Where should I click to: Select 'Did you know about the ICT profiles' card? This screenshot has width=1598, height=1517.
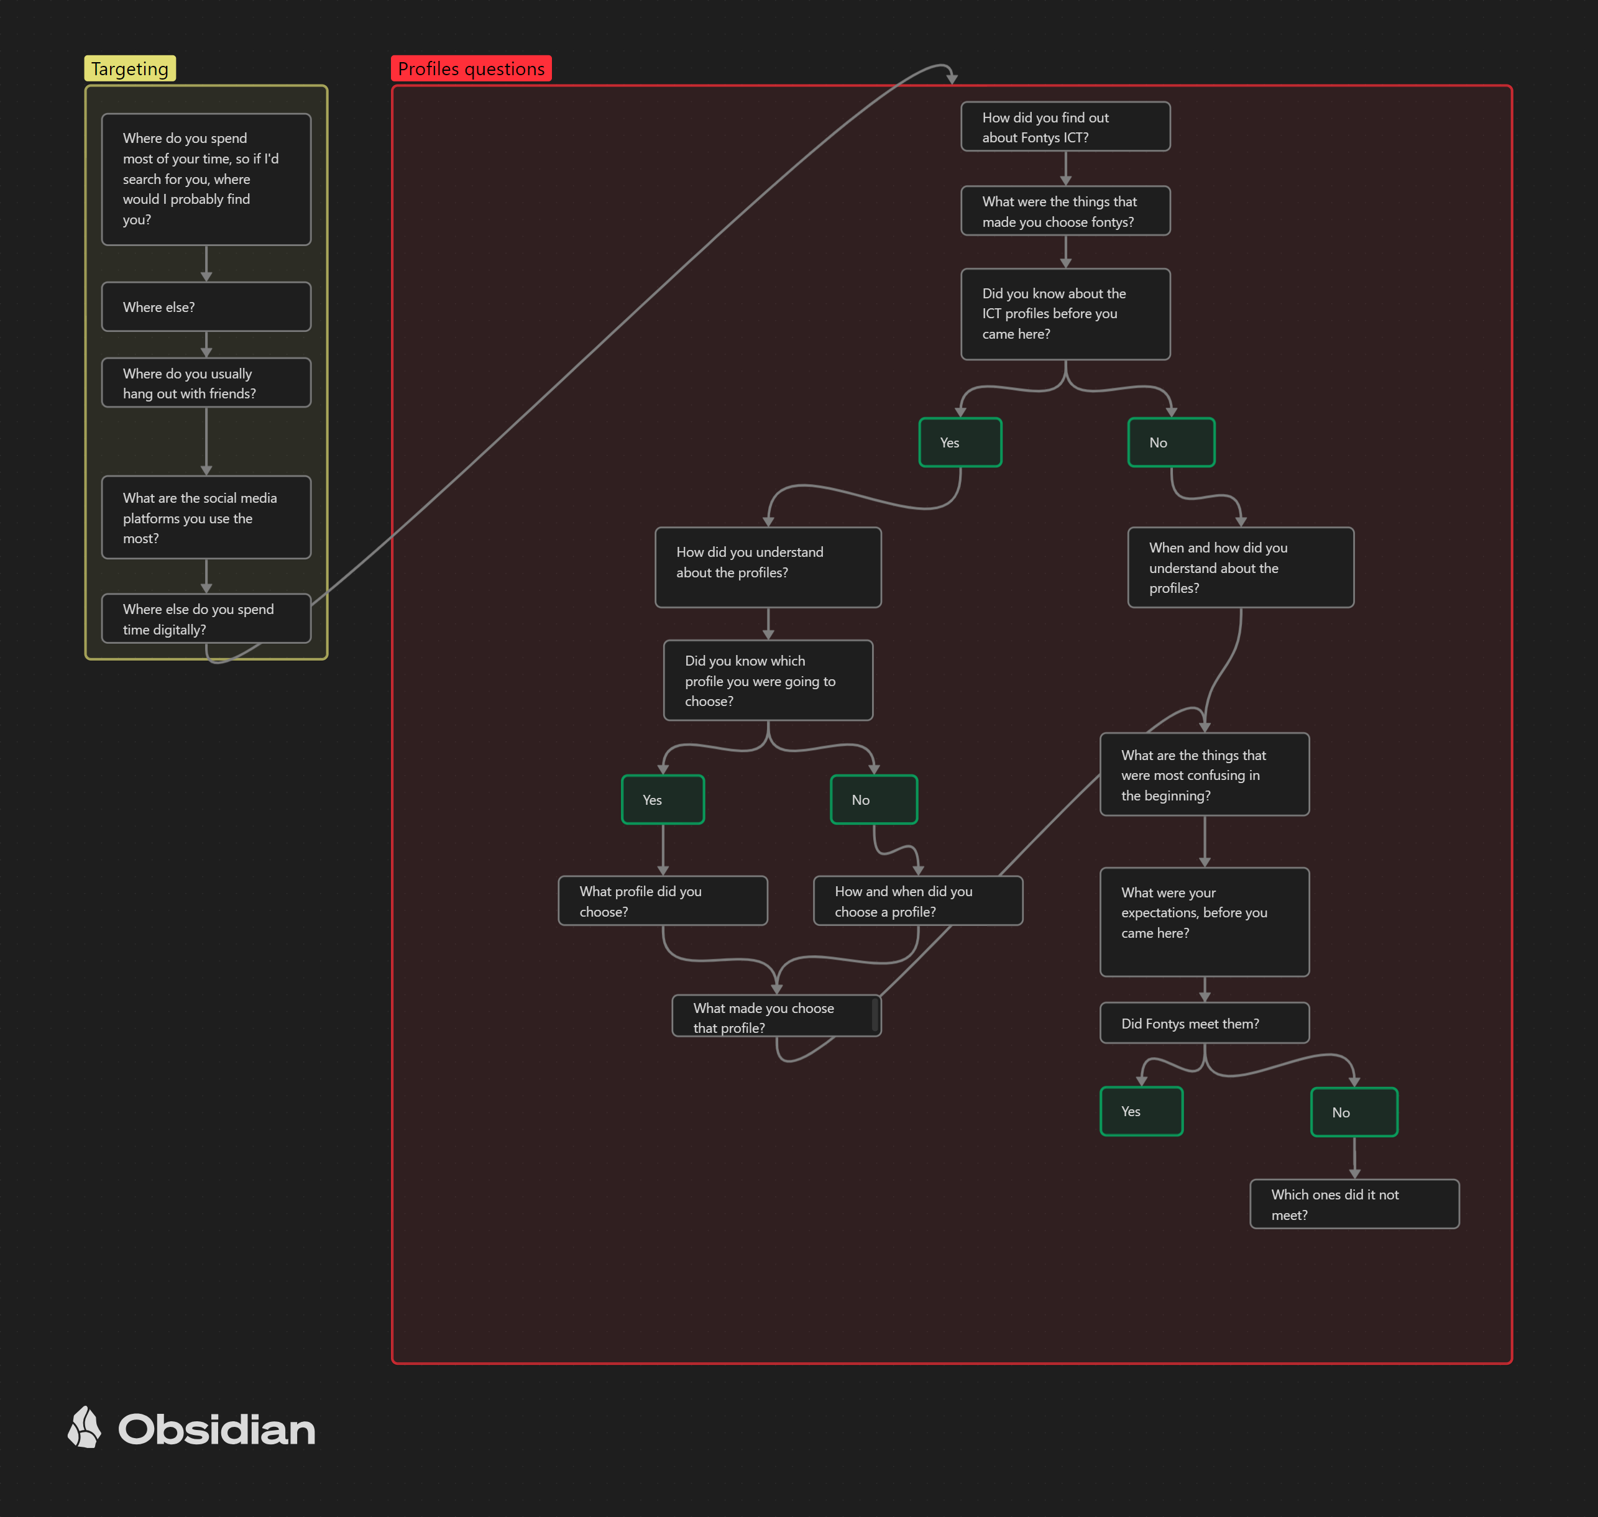point(1065,314)
